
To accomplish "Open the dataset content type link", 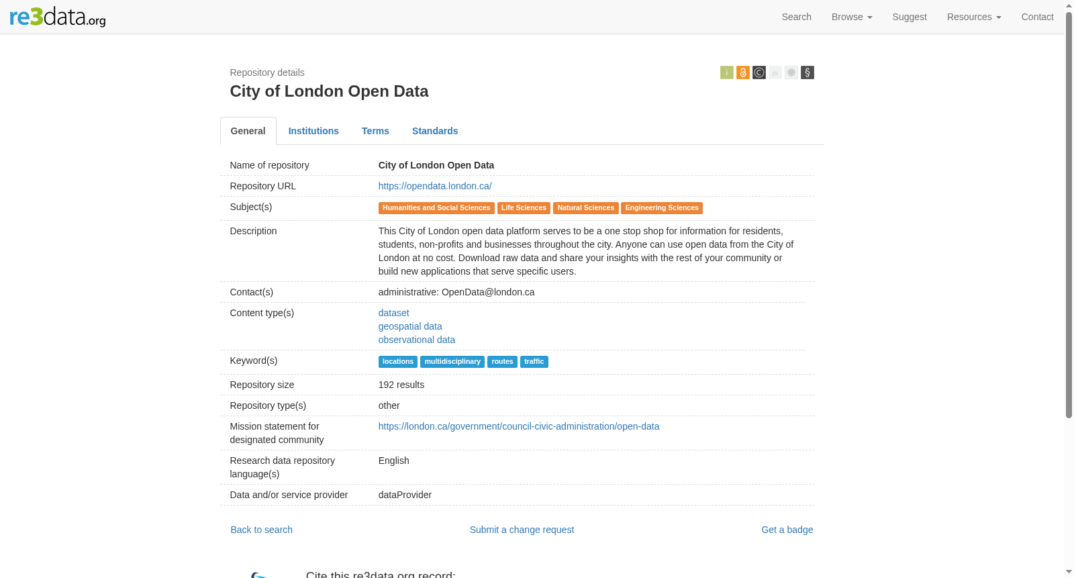I will coord(394,313).
